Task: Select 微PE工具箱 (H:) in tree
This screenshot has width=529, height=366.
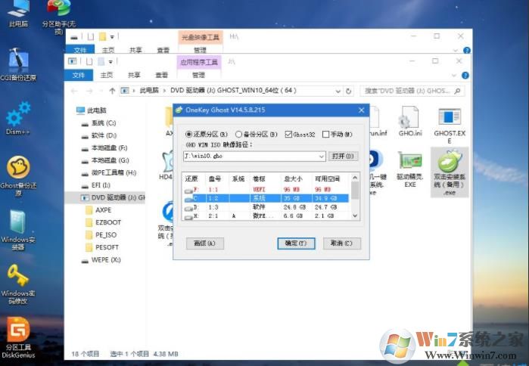Action: [109, 173]
